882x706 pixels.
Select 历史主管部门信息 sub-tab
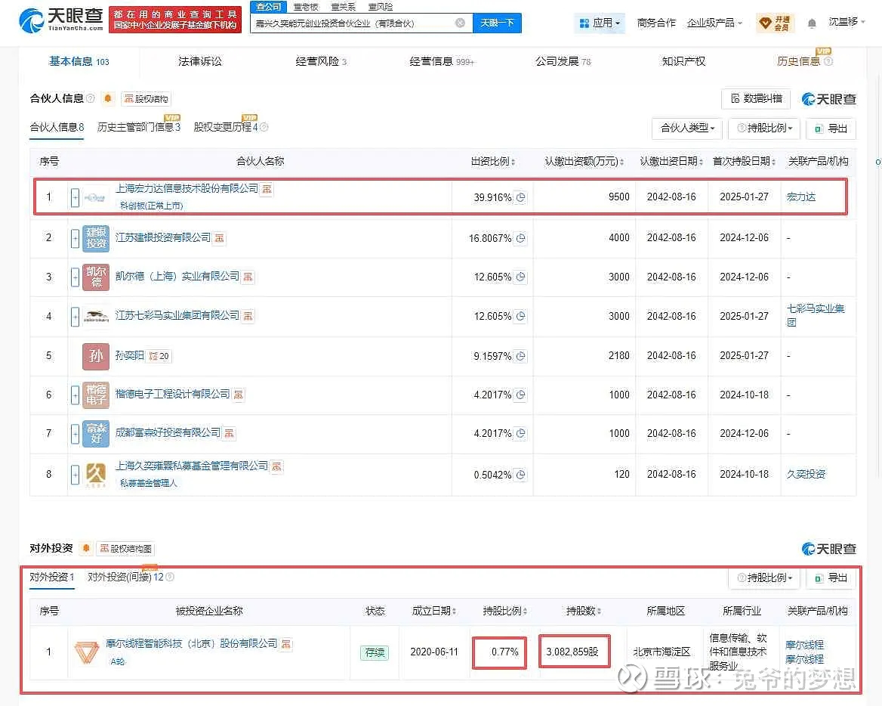pos(138,127)
